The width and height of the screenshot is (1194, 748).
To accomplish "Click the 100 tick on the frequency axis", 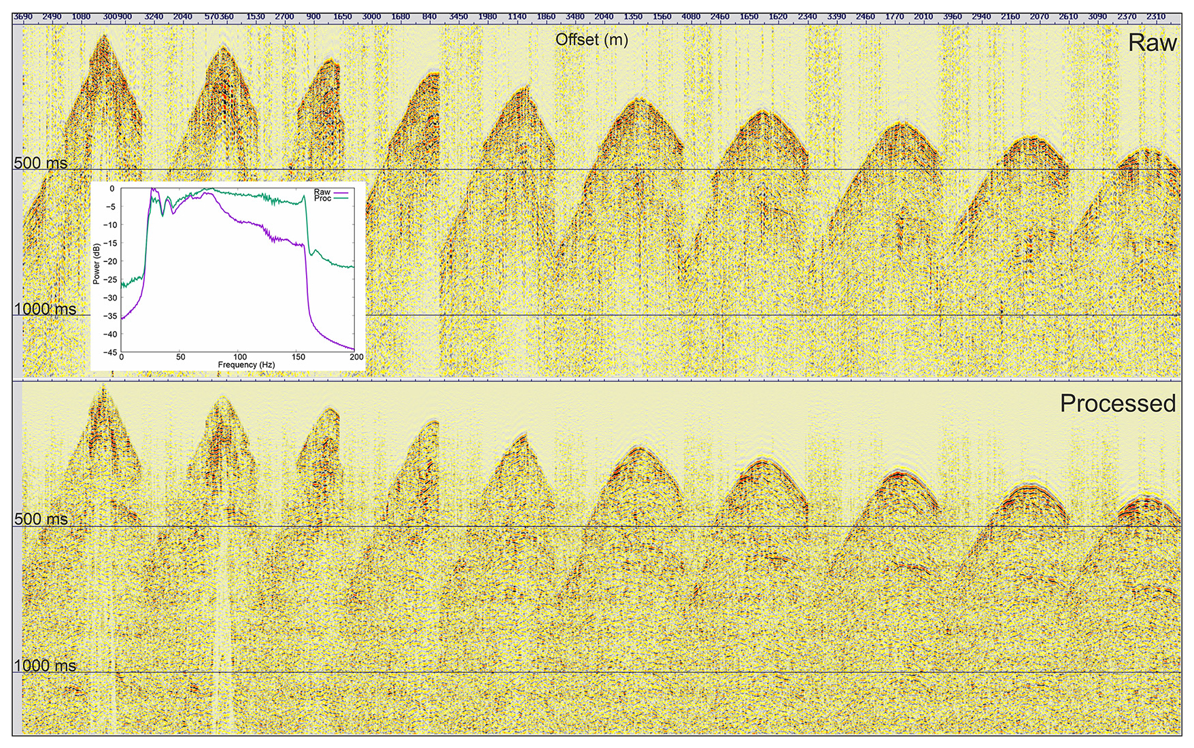I will click(x=240, y=357).
